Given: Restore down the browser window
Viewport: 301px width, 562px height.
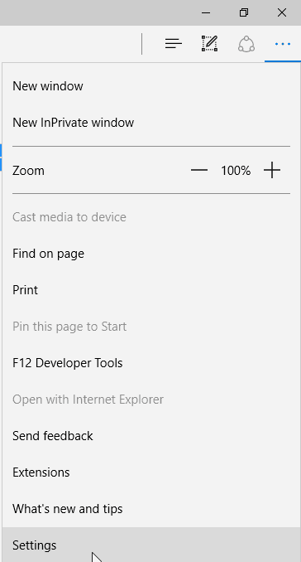Looking at the screenshot, I should tap(244, 13).
